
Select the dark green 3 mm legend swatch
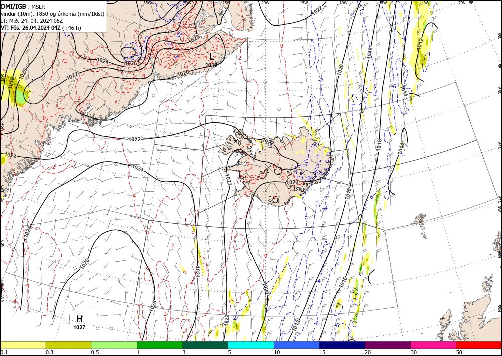tap(205, 345)
